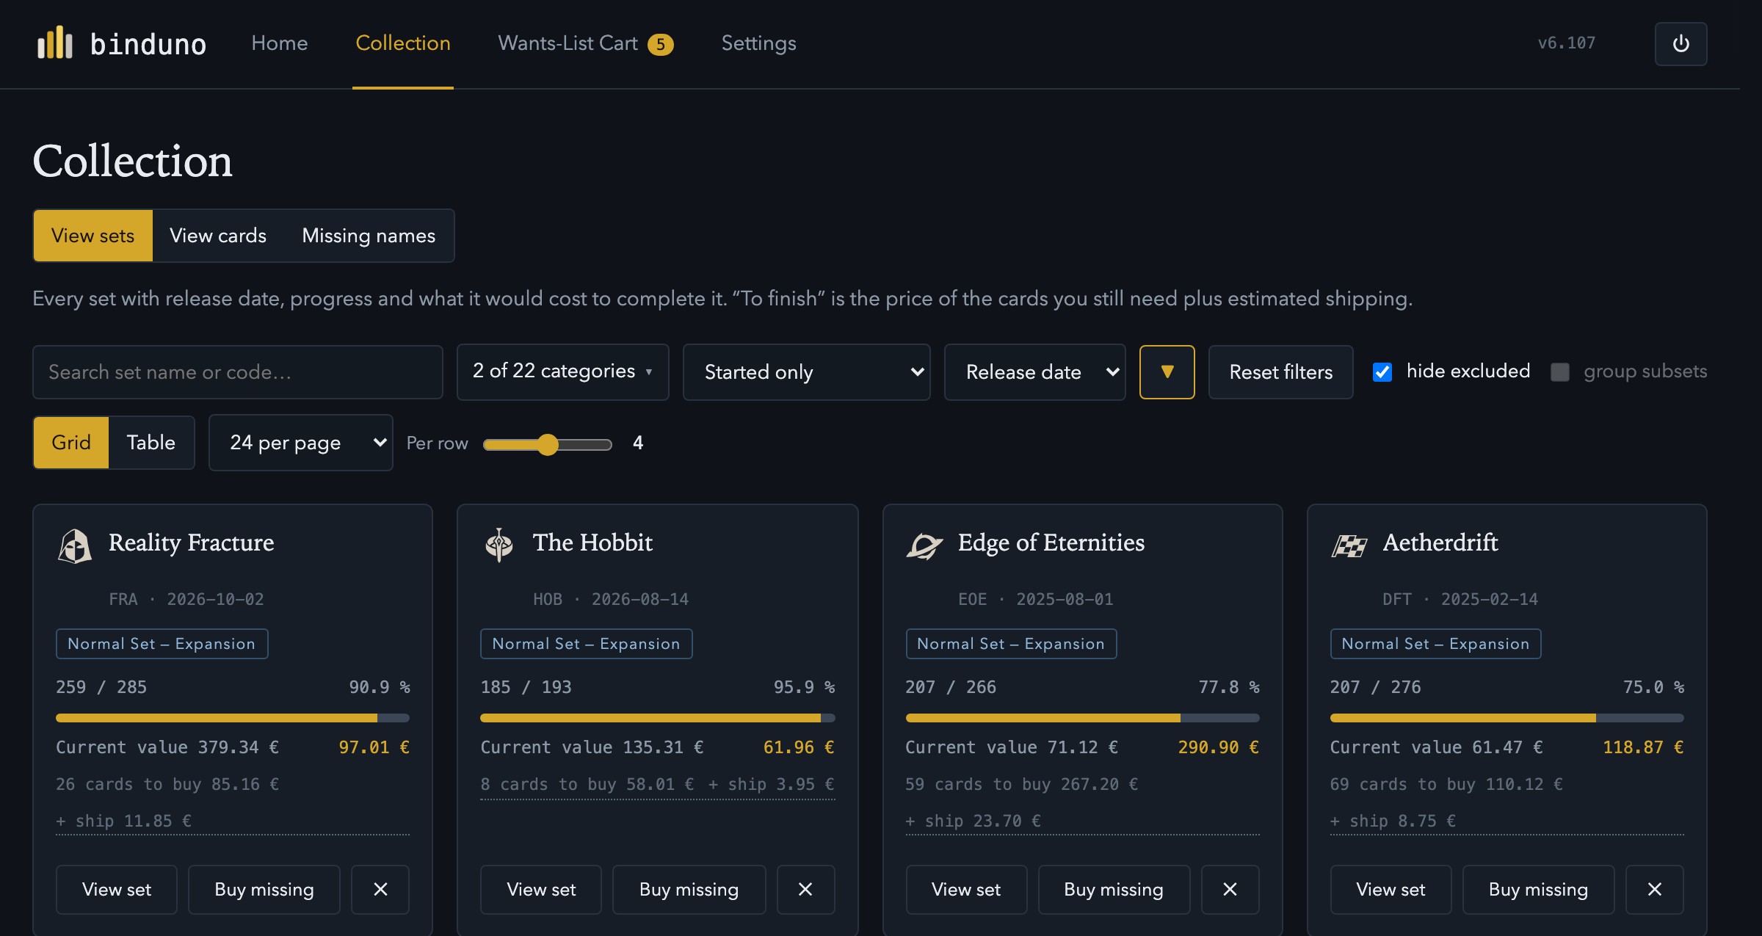
Task: Click the Reality Fracture set symbol
Action: [x=75, y=546]
